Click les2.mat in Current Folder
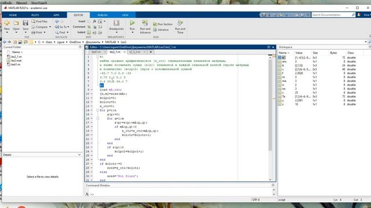 coord(16,61)
